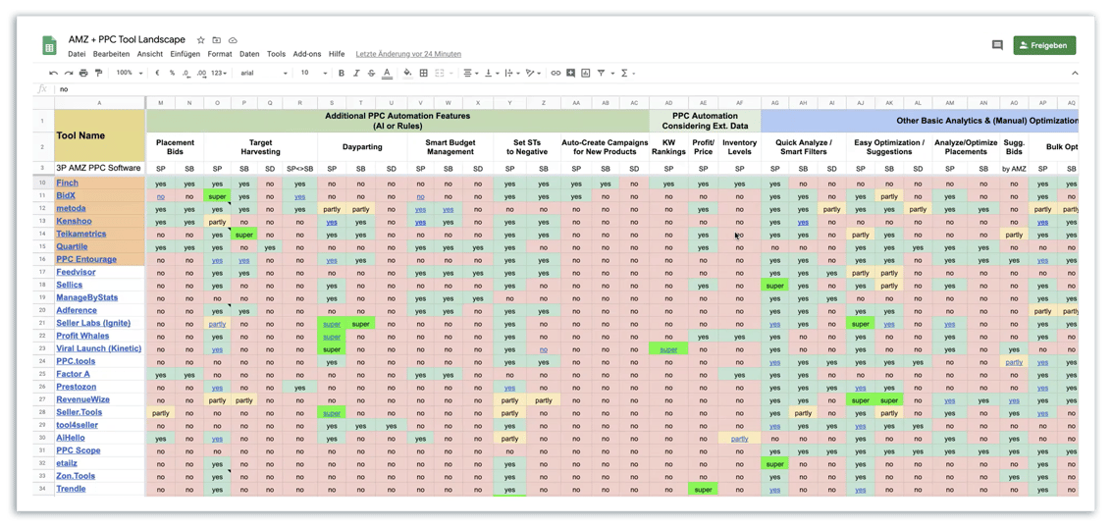Open the Einfügen menu
Image resolution: width=1112 pixels, height=528 pixels.
pyautogui.click(x=185, y=54)
